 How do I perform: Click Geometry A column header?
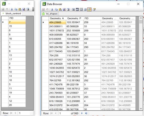(x=57, y=18)
